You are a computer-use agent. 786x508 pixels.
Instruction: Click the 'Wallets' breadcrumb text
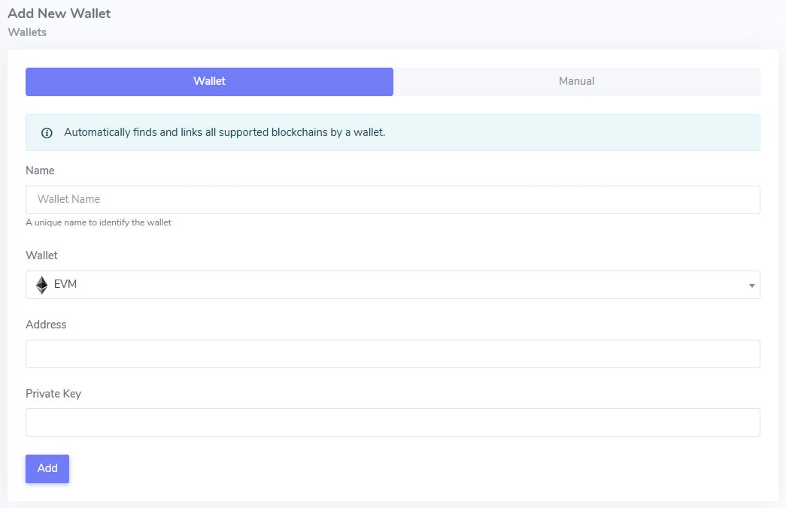(27, 32)
